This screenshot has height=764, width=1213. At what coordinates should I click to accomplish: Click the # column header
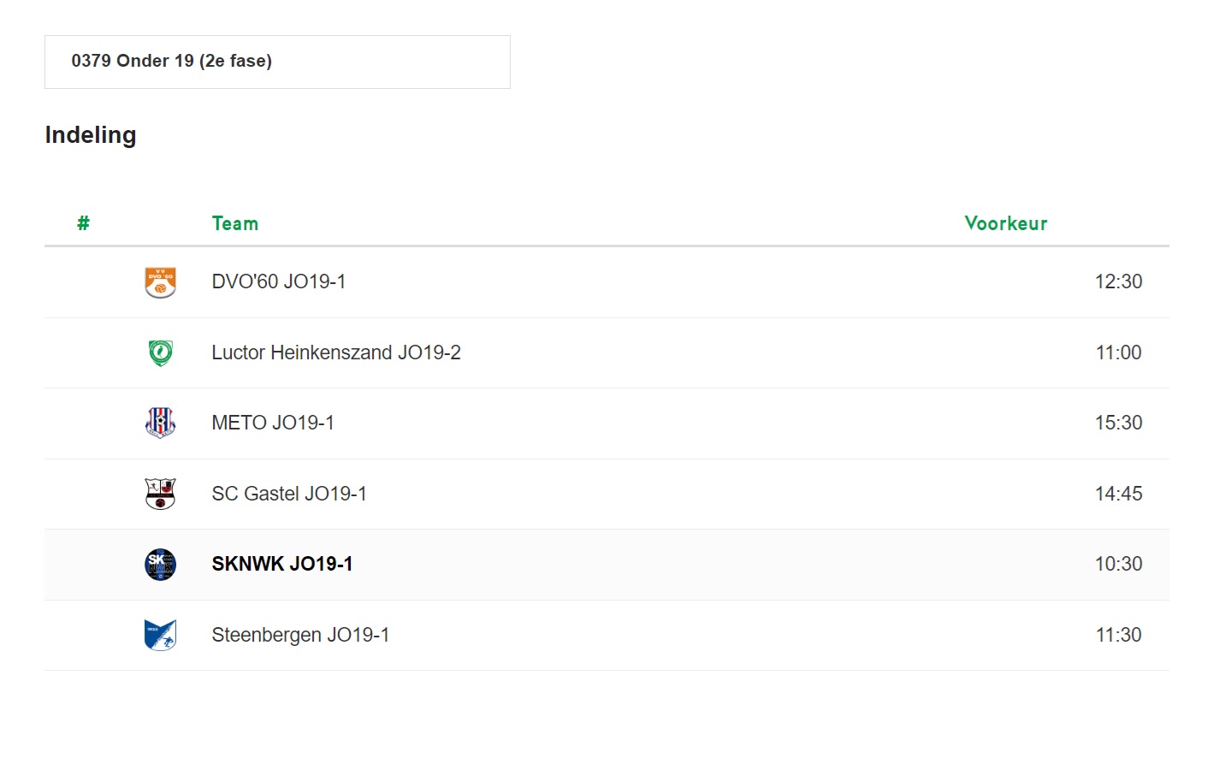83,223
